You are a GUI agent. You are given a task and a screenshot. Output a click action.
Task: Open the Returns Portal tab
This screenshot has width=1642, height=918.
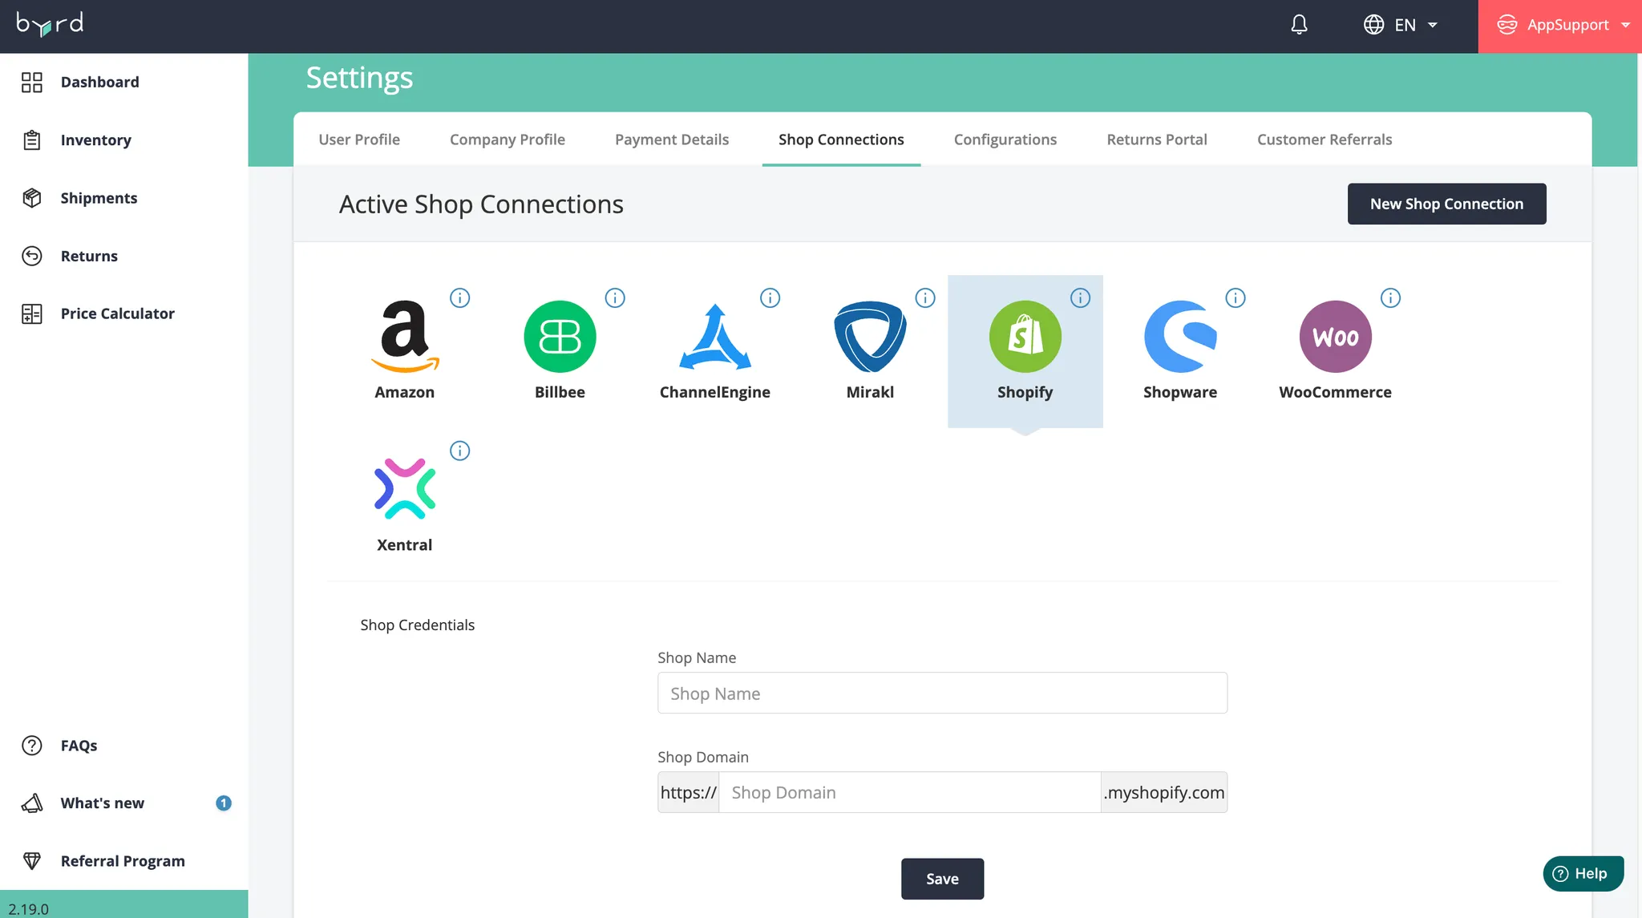tap(1156, 140)
